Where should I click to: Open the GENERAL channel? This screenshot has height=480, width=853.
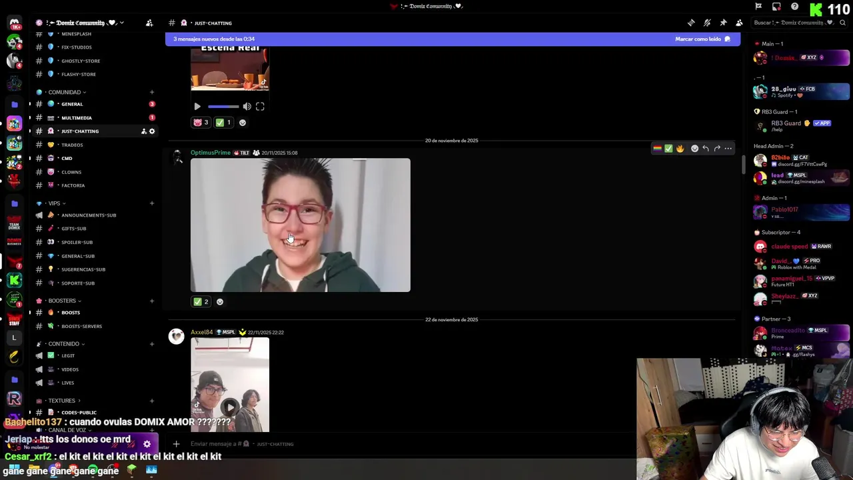[95, 104]
